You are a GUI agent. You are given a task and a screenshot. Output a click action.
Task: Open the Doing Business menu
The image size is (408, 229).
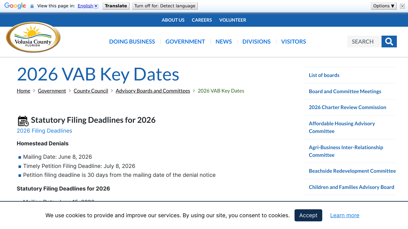coord(132,41)
